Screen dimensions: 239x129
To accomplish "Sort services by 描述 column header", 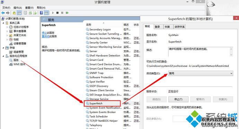I will (x=126, y=25).
